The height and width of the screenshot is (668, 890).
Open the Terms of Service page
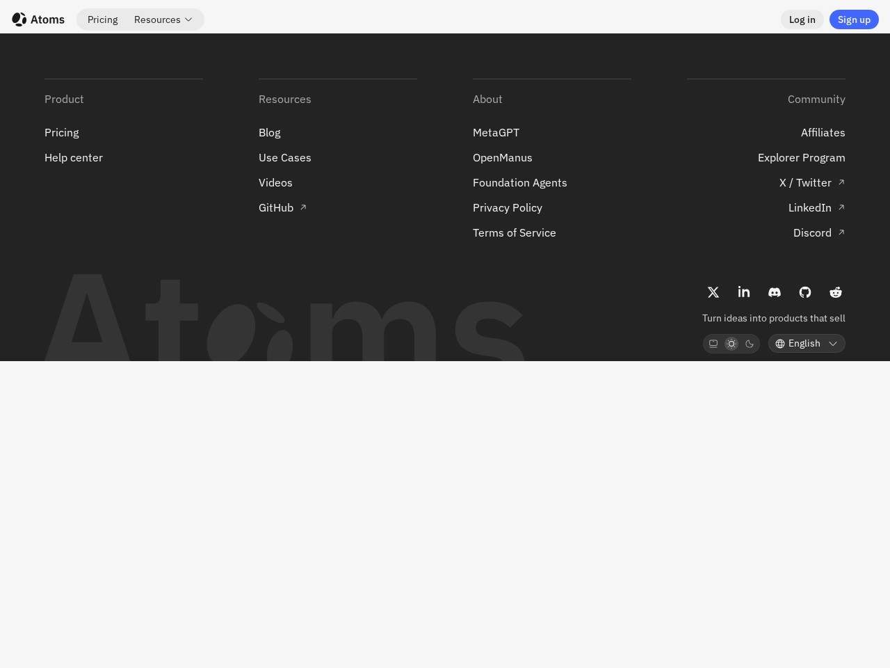pyautogui.click(x=515, y=232)
